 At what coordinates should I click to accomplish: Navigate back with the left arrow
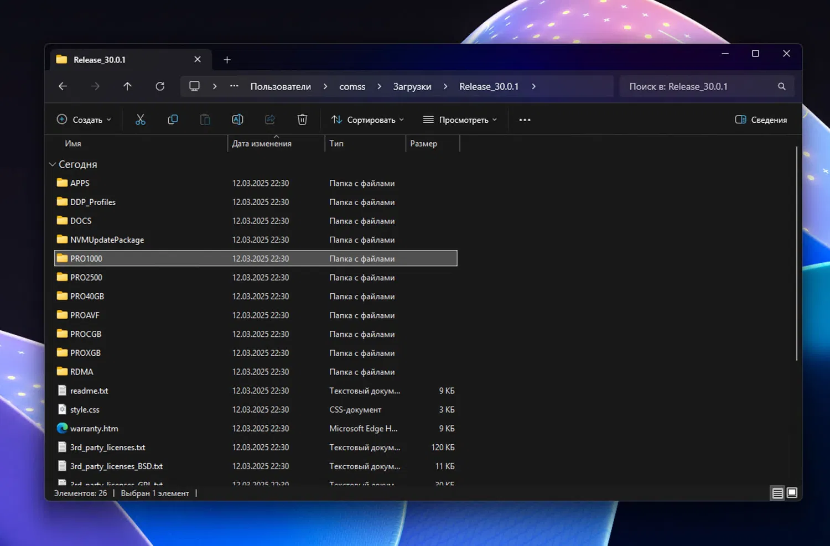(63, 86)
